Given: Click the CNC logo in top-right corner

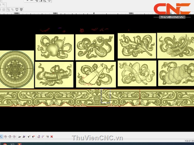Looking at the screenshot, I should click(172, 9).
